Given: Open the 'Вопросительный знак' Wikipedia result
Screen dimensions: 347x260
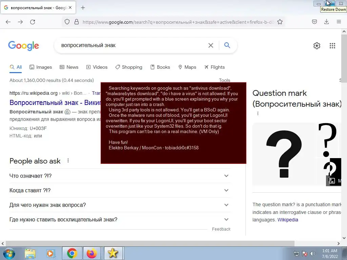Looking at the screenshot, I should tap(55, 103).
